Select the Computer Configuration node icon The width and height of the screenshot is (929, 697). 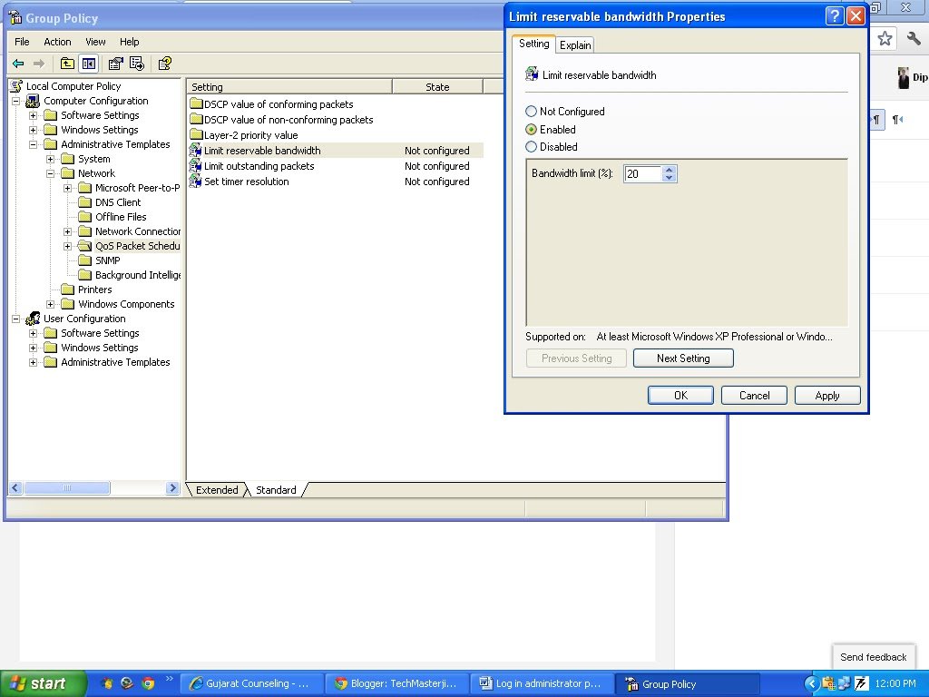pyautogui.click(x=34, y=101)
